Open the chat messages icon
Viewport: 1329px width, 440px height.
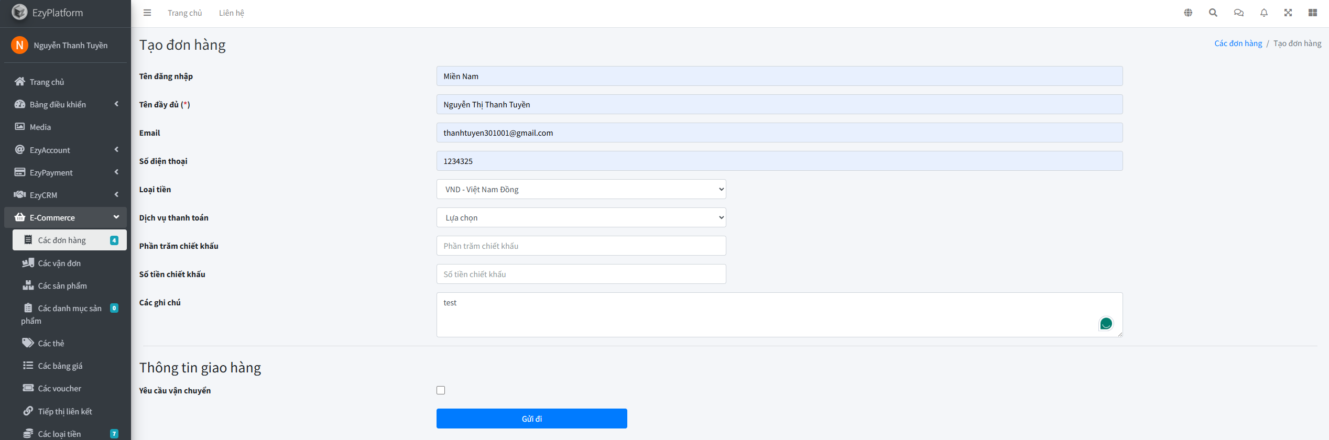1238,13
